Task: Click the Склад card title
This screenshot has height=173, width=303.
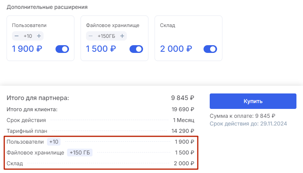Action: [167, 25]
